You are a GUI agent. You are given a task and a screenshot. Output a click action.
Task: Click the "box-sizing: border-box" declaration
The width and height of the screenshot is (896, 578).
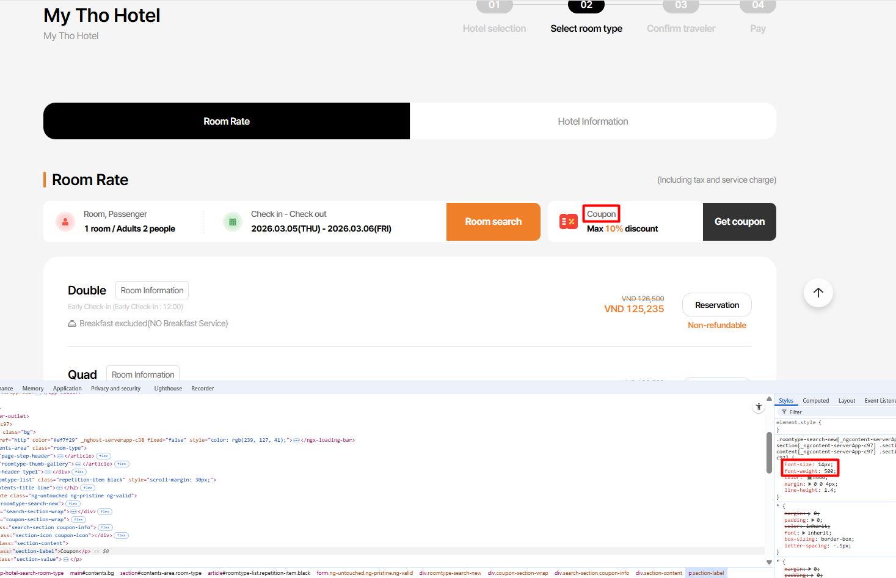819,540
